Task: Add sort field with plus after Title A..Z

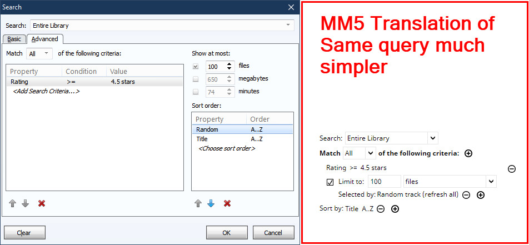Action: [x=395, y=209]
